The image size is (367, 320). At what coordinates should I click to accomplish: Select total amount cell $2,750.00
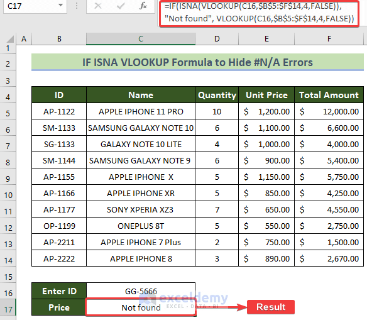pos(329,226)
